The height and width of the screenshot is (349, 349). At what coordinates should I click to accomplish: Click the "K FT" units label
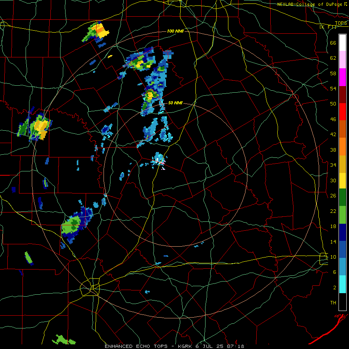point(328,27)
